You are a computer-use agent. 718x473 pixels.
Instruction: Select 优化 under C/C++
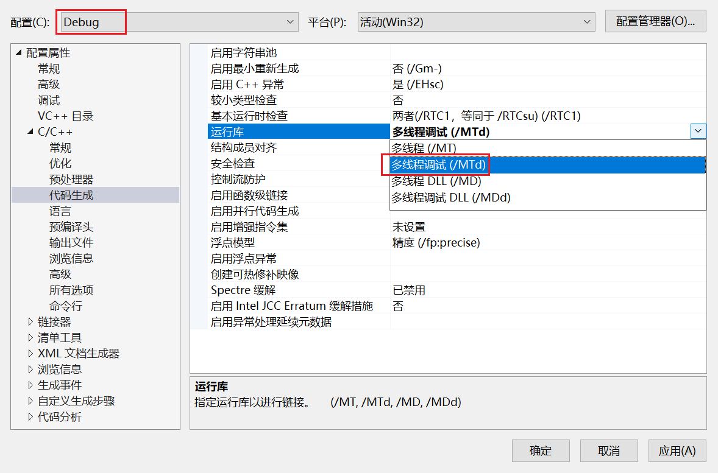60,163
